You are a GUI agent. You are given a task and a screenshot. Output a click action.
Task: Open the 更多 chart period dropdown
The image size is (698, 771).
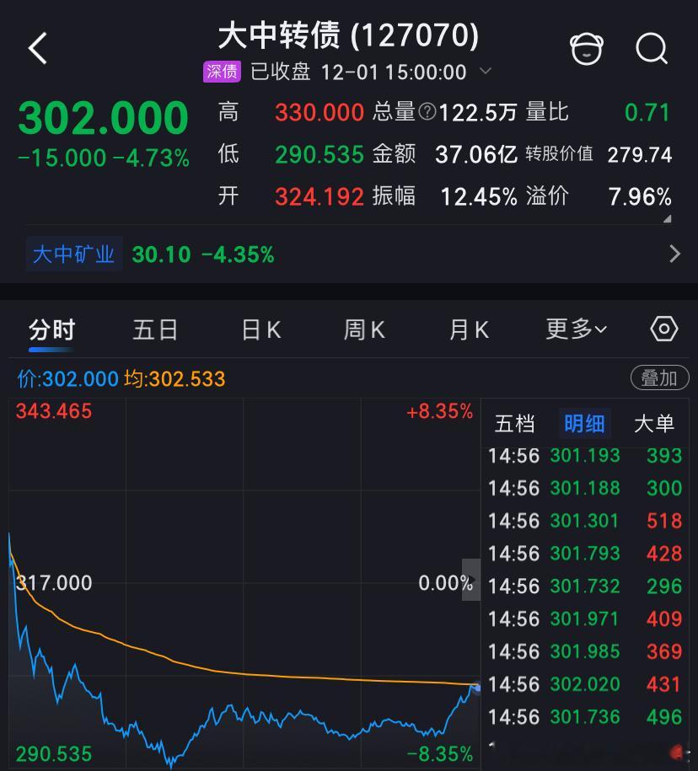(575, 329)
